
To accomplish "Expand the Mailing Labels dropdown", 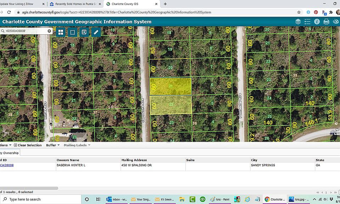I will coord(77,145).
